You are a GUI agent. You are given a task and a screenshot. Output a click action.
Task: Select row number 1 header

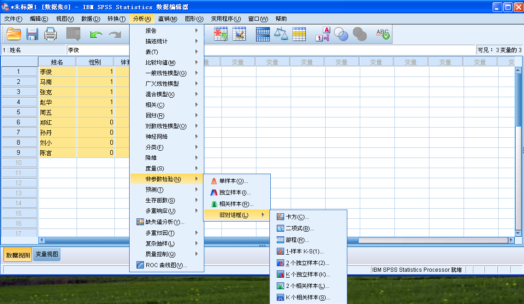19,71
